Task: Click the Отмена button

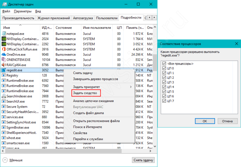Action: click(227, 121)
